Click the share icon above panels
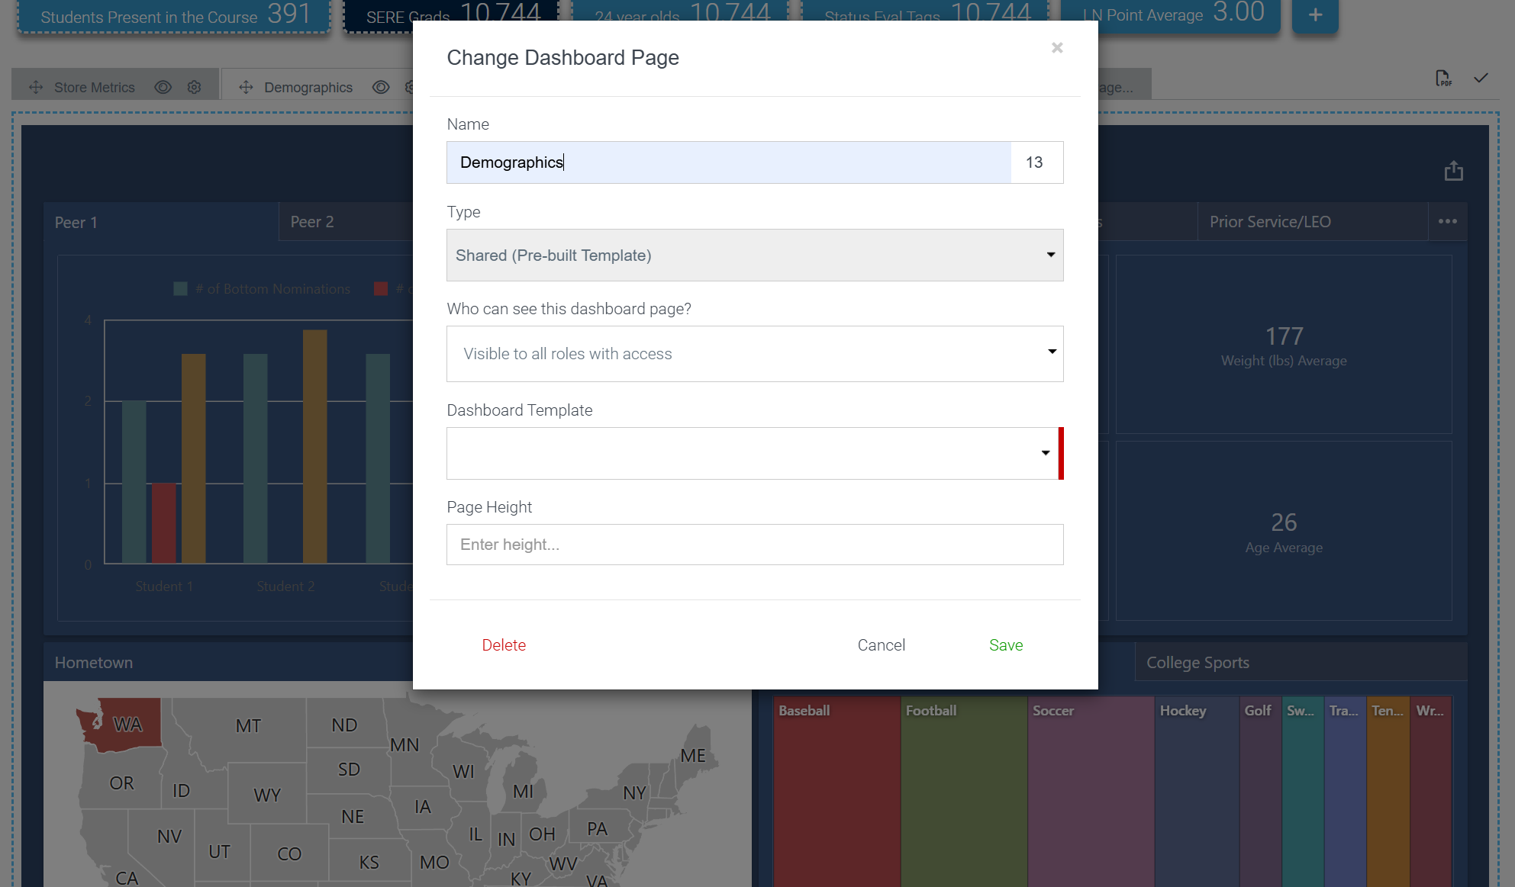This screenshot has height=887, width=1515. (x=1453, y=171)
